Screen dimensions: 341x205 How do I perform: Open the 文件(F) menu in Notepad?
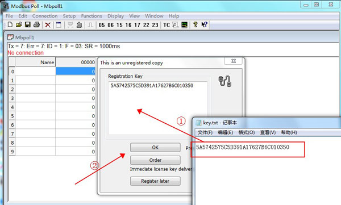click(x=205, y=132)
